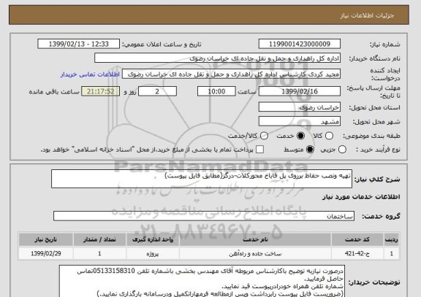Click the جزئیات اطلاعات نیاز header title
The height and width of the screenshot is (297, 421).
pos(367,15)
